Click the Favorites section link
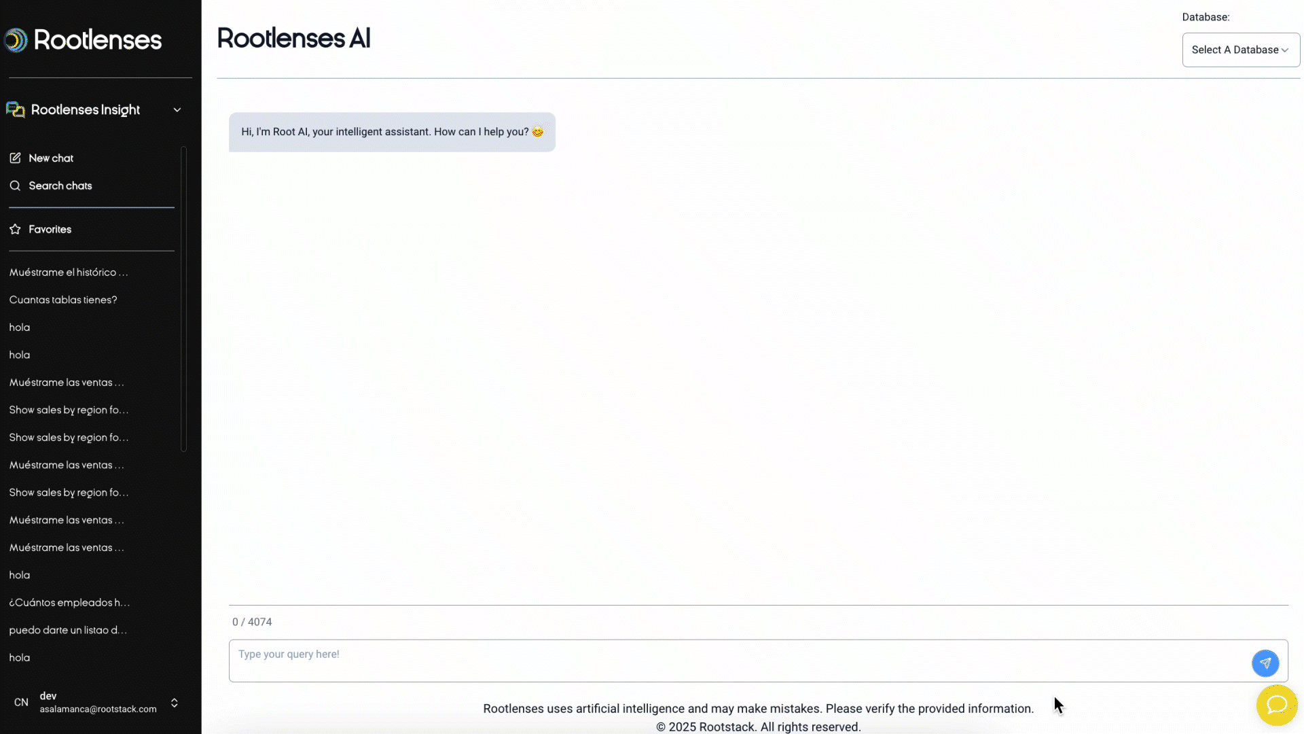This screenshot has height=734, width=1304. 50,229
